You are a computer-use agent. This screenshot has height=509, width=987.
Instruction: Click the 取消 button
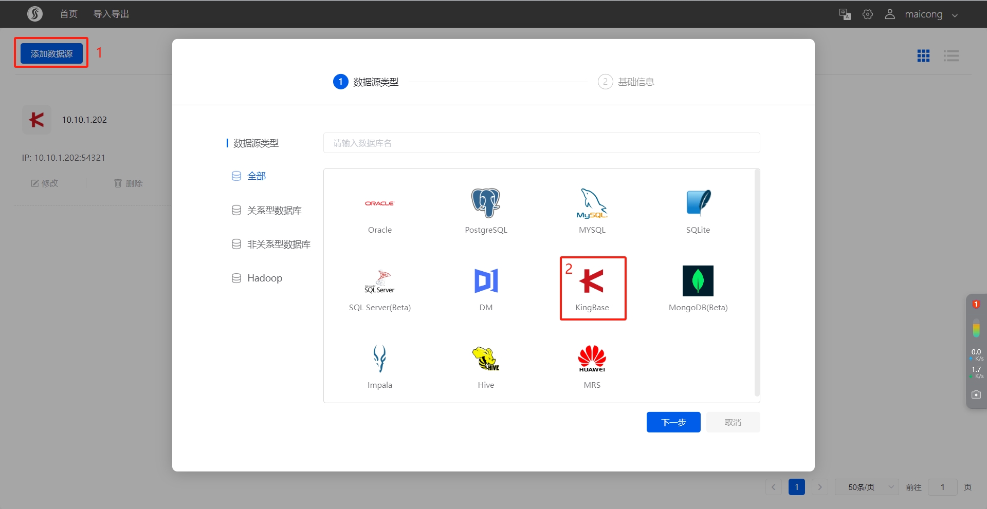click(733, 422)
